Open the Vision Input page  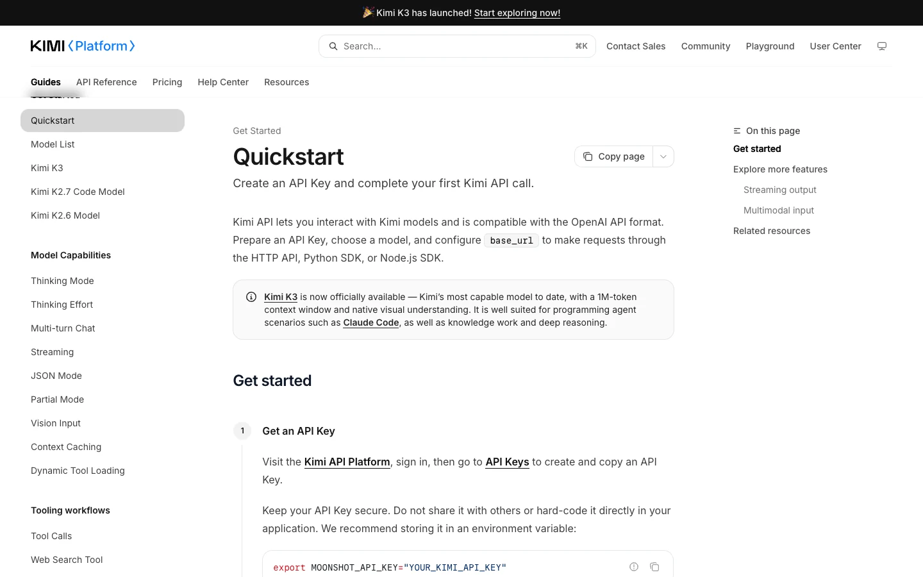point(56,423)
